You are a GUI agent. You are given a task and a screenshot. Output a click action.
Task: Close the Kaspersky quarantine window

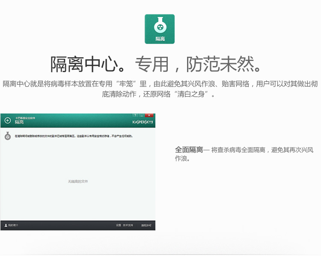pos(149,115)
